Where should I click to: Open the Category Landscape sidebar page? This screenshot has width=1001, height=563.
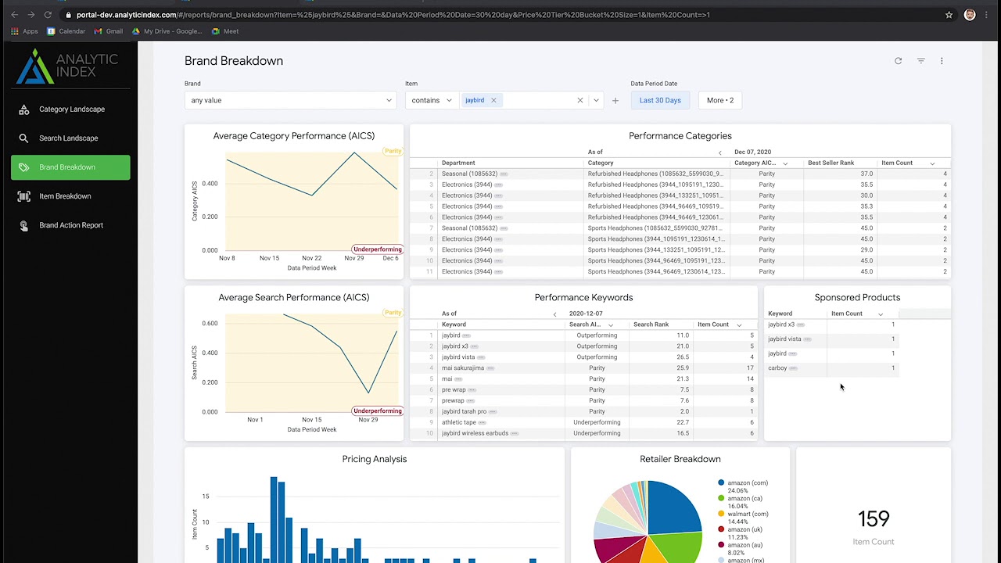(x=70, y=109)
